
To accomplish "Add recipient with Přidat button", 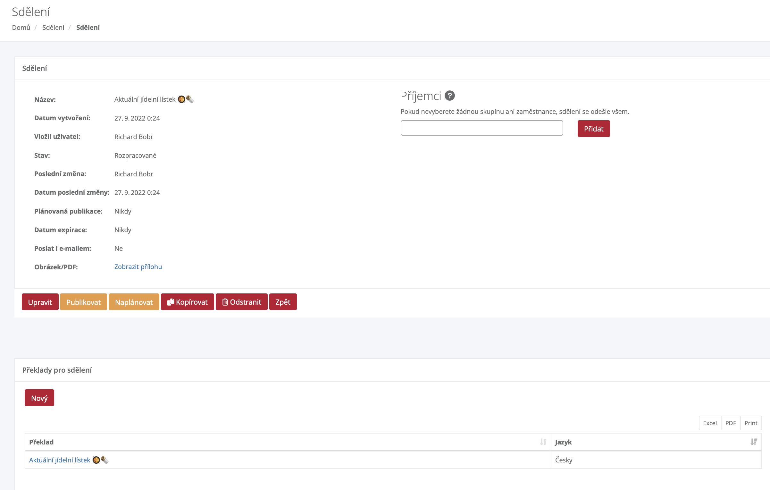I will pos(593,129).
